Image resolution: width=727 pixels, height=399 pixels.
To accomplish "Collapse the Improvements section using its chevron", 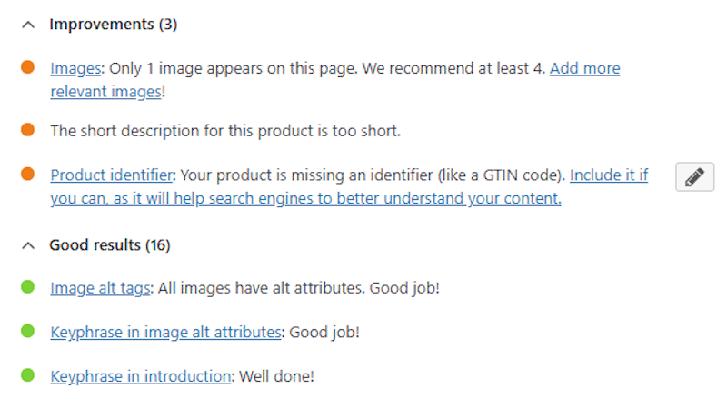I will [x=28, y=25].
